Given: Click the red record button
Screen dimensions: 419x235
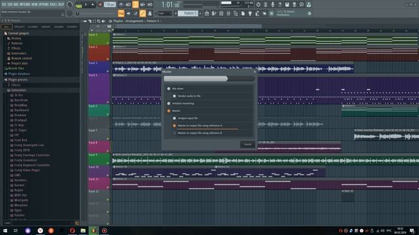Looking at the screenshot, I should (x=100, y=5).
